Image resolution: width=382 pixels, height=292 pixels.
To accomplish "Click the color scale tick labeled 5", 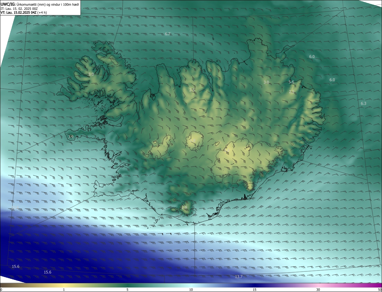I will coord(127,290).
